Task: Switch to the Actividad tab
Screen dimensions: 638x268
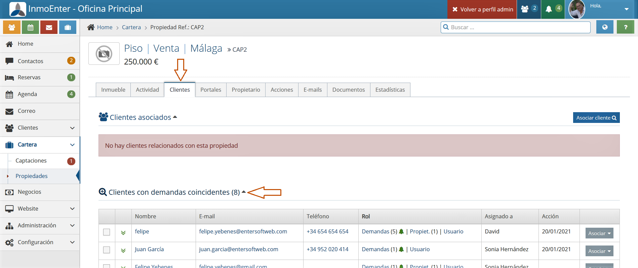Action: click(x=147, y=90)
